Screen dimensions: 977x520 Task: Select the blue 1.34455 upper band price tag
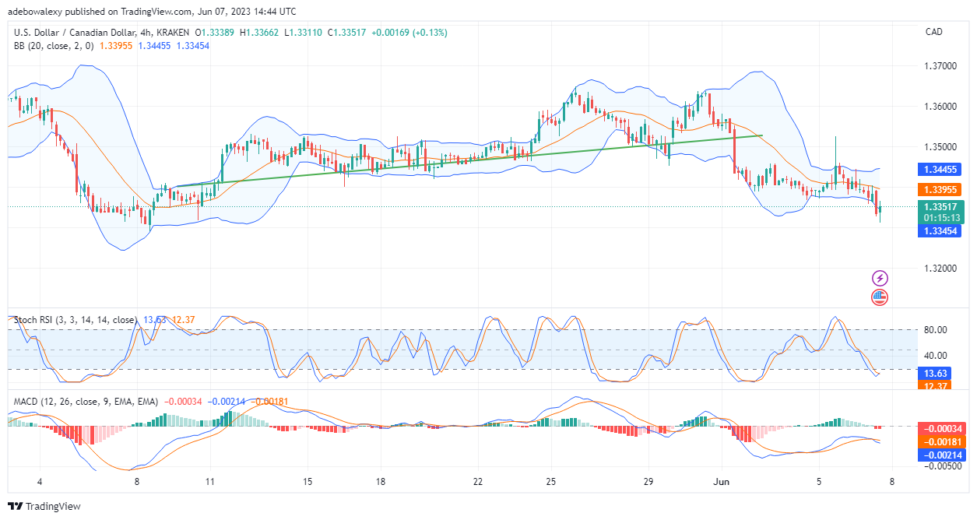940,169
